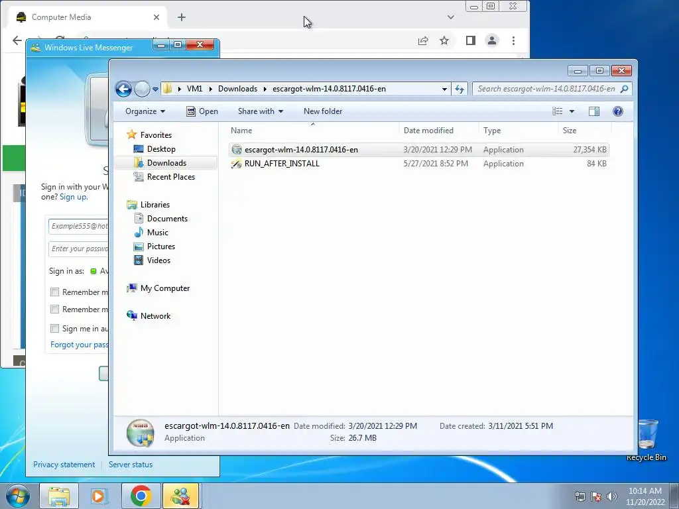
Task: Open Chrome profile icon
Action: coord(492,40)
